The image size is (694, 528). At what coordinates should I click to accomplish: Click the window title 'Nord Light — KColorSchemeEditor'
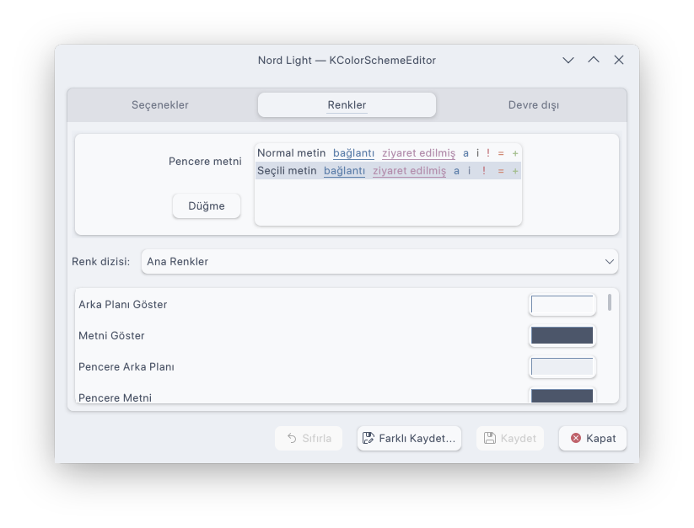click(347, 60)
